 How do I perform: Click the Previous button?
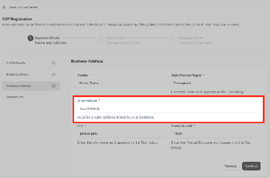(x=231, y=166)
